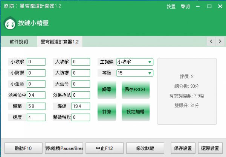
Task: Focus the 大生命 input field
Action: coord(81,84)
